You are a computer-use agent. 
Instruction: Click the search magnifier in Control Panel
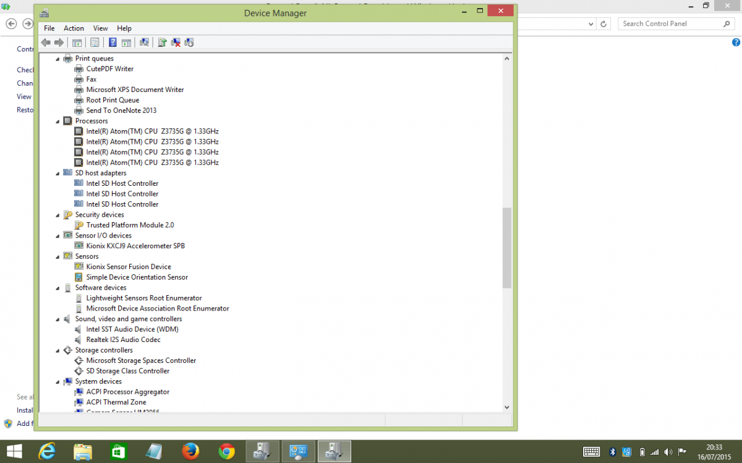[727, 23]
